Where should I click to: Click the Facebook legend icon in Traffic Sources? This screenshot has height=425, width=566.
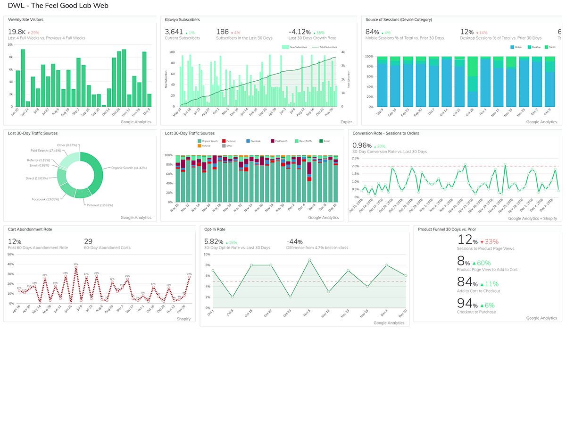click(247, 141)
